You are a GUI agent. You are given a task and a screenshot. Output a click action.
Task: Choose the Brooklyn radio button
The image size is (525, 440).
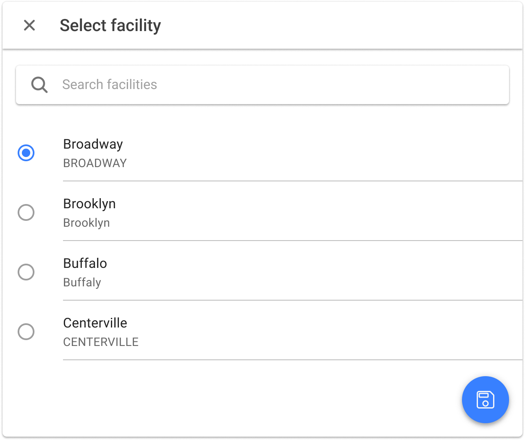click(26, 212)
